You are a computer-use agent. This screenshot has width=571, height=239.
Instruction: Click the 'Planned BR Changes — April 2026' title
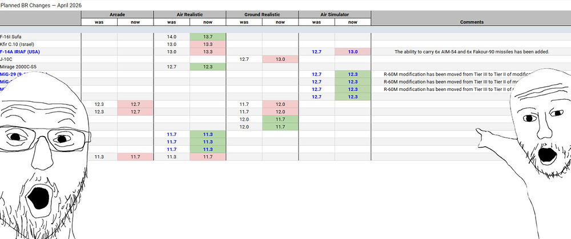point(41,6)
